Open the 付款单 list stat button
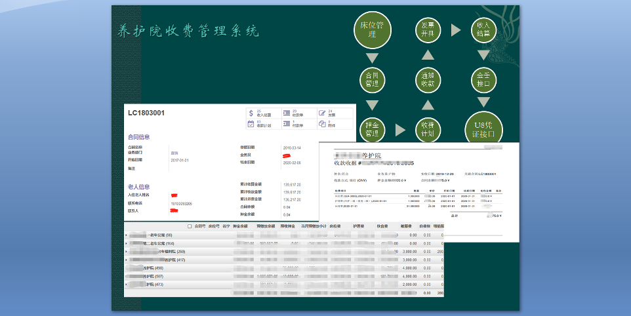The image size is (631, 316). tap(299, 124)
